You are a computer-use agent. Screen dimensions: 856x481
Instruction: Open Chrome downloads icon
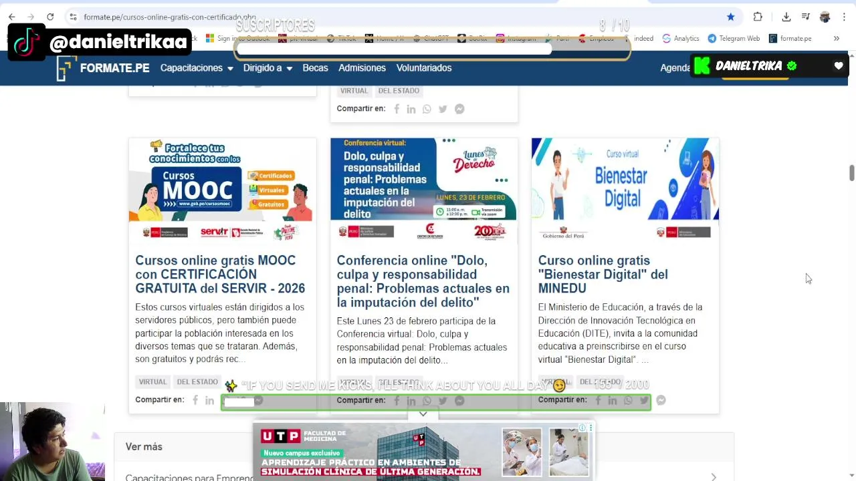(x=786, y=17)
